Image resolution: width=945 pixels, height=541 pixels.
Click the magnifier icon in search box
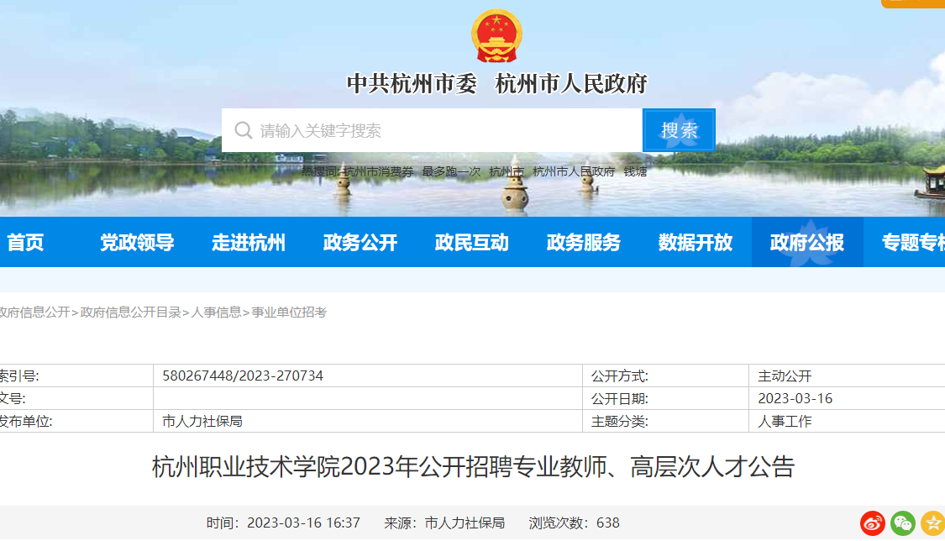[244, 130]
